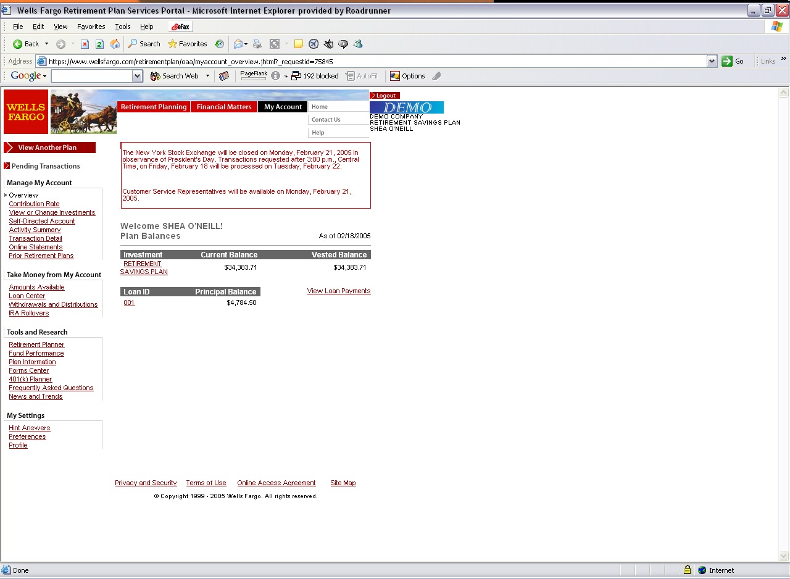Viewport: 790px width, 579px height.
Task: Open the View Loan Payments link
Action: (x=339, y=291)
